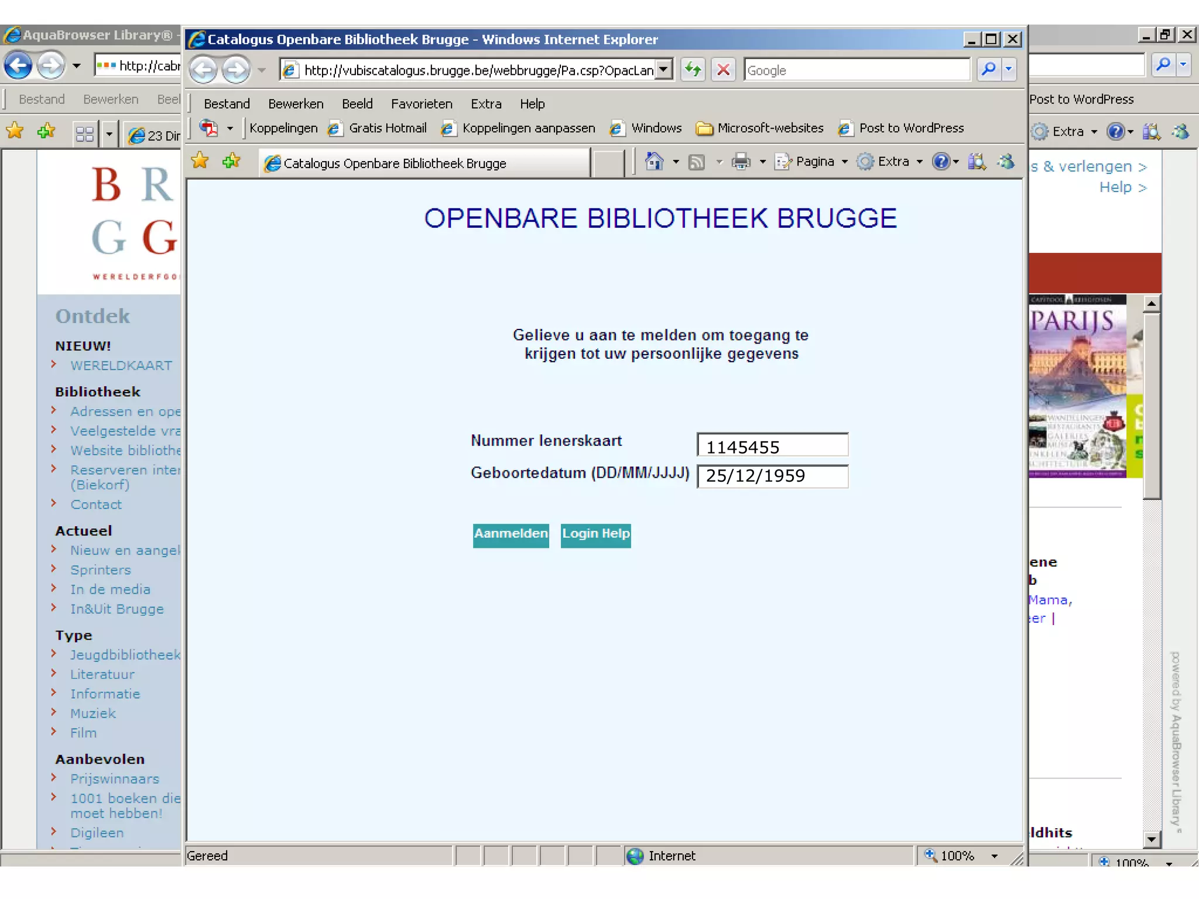Viewport: 1199px width, 899px height.
Task: Open the Bestand menu
Action: tap(227, 104)
